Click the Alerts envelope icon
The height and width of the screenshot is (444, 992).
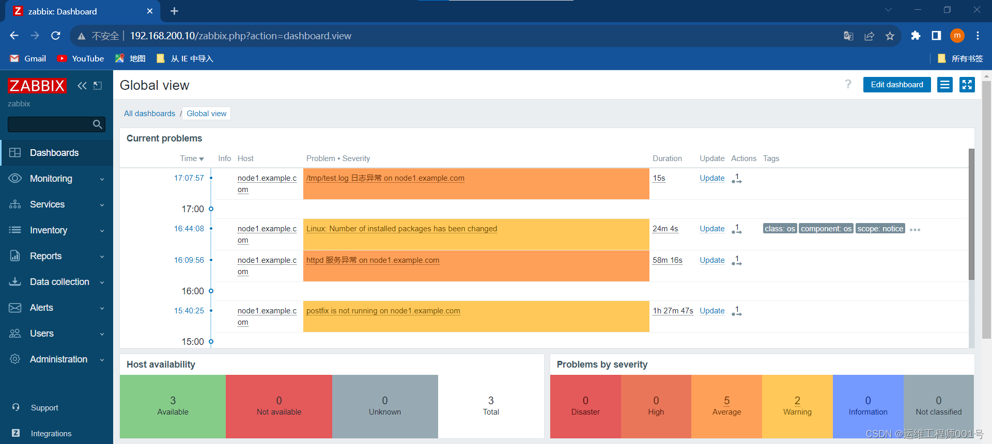(x=15, y=308)
